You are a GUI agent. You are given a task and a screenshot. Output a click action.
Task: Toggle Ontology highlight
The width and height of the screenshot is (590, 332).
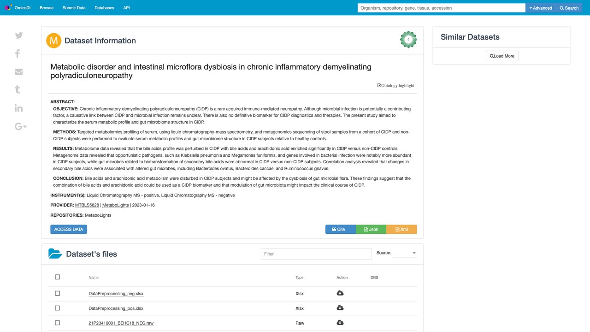tap(396, 85)
